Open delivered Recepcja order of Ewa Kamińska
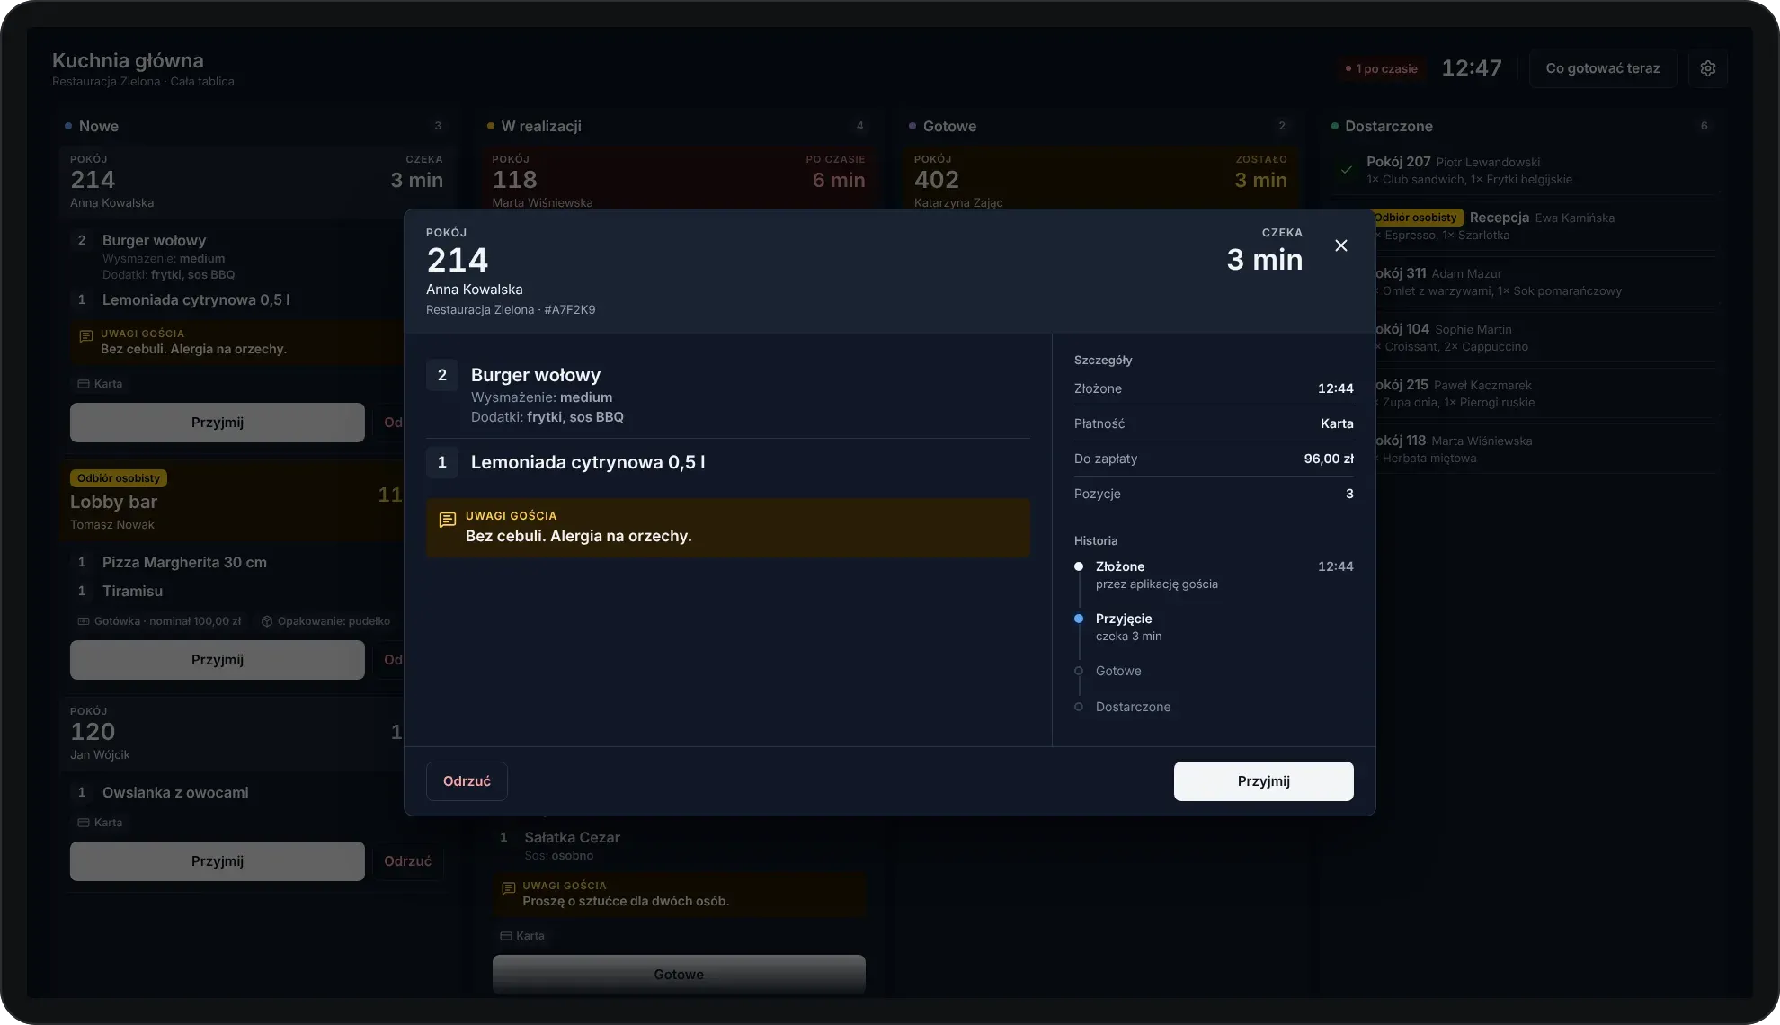 point(1546,226)
